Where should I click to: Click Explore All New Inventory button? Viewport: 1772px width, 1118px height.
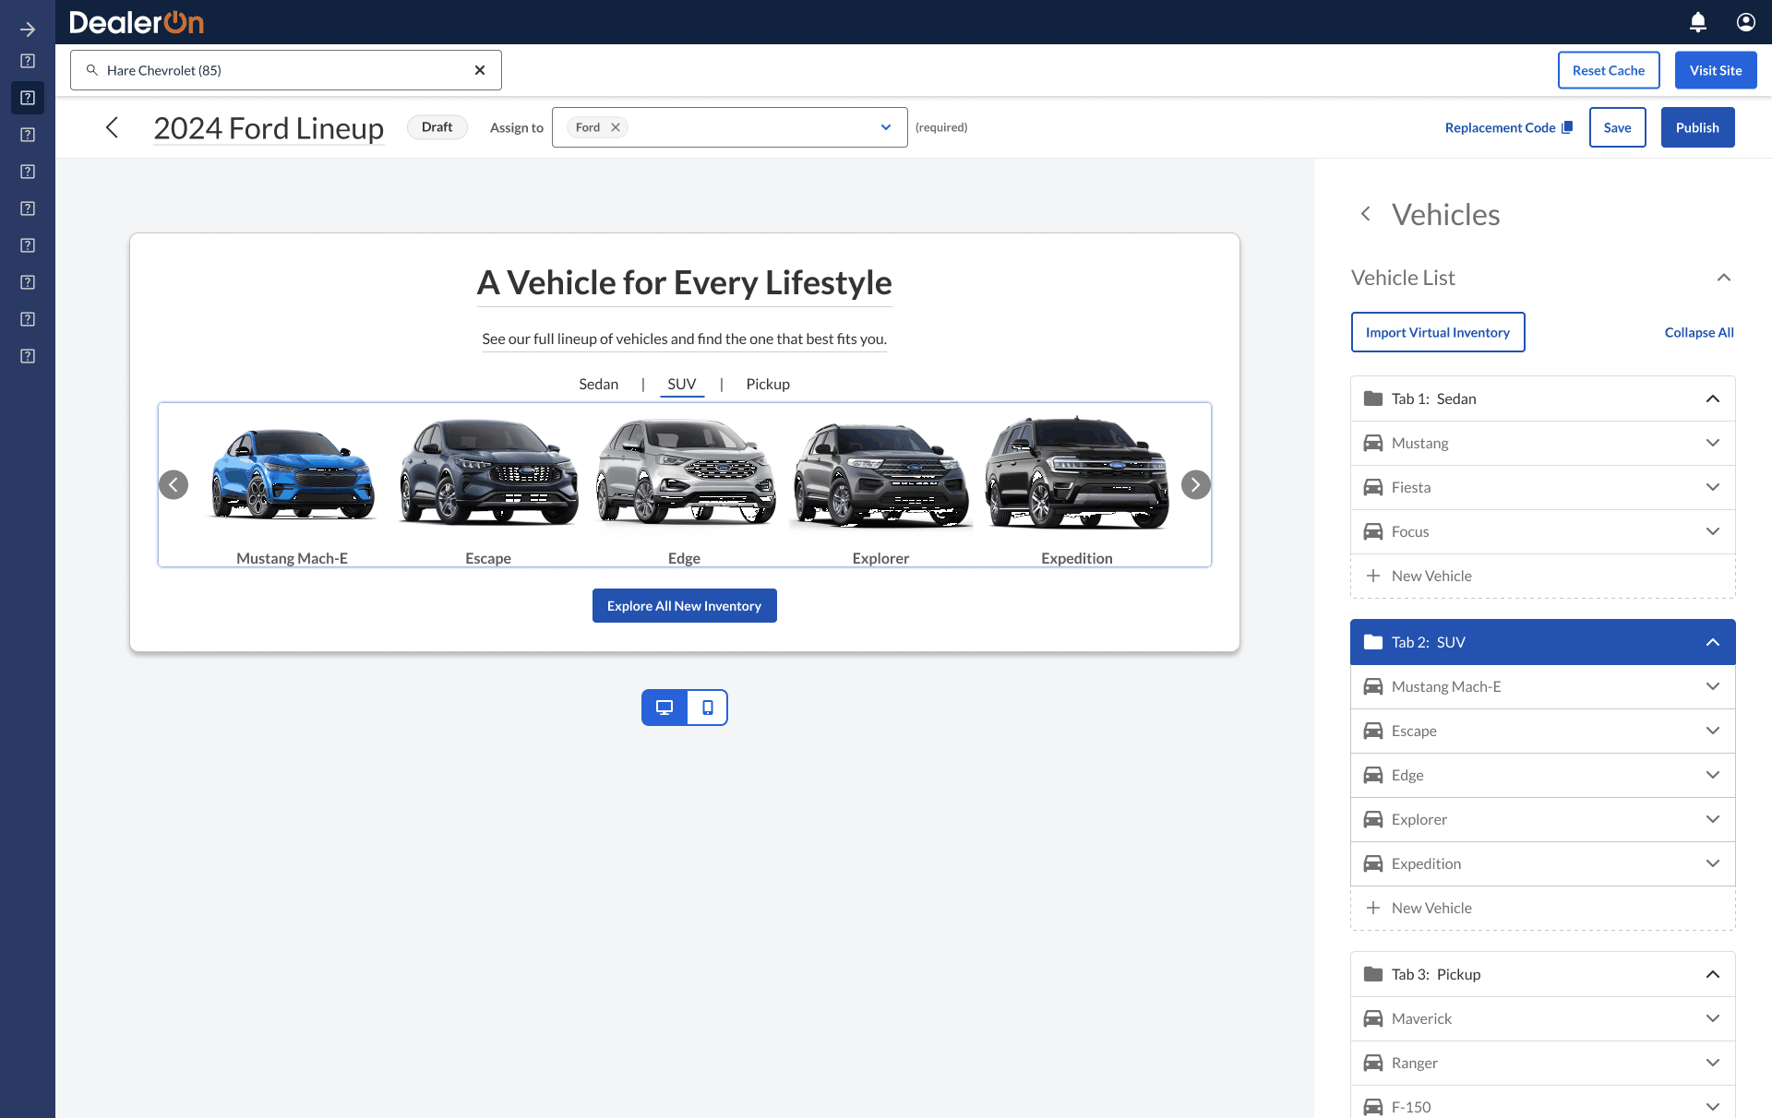coord(685,606)
